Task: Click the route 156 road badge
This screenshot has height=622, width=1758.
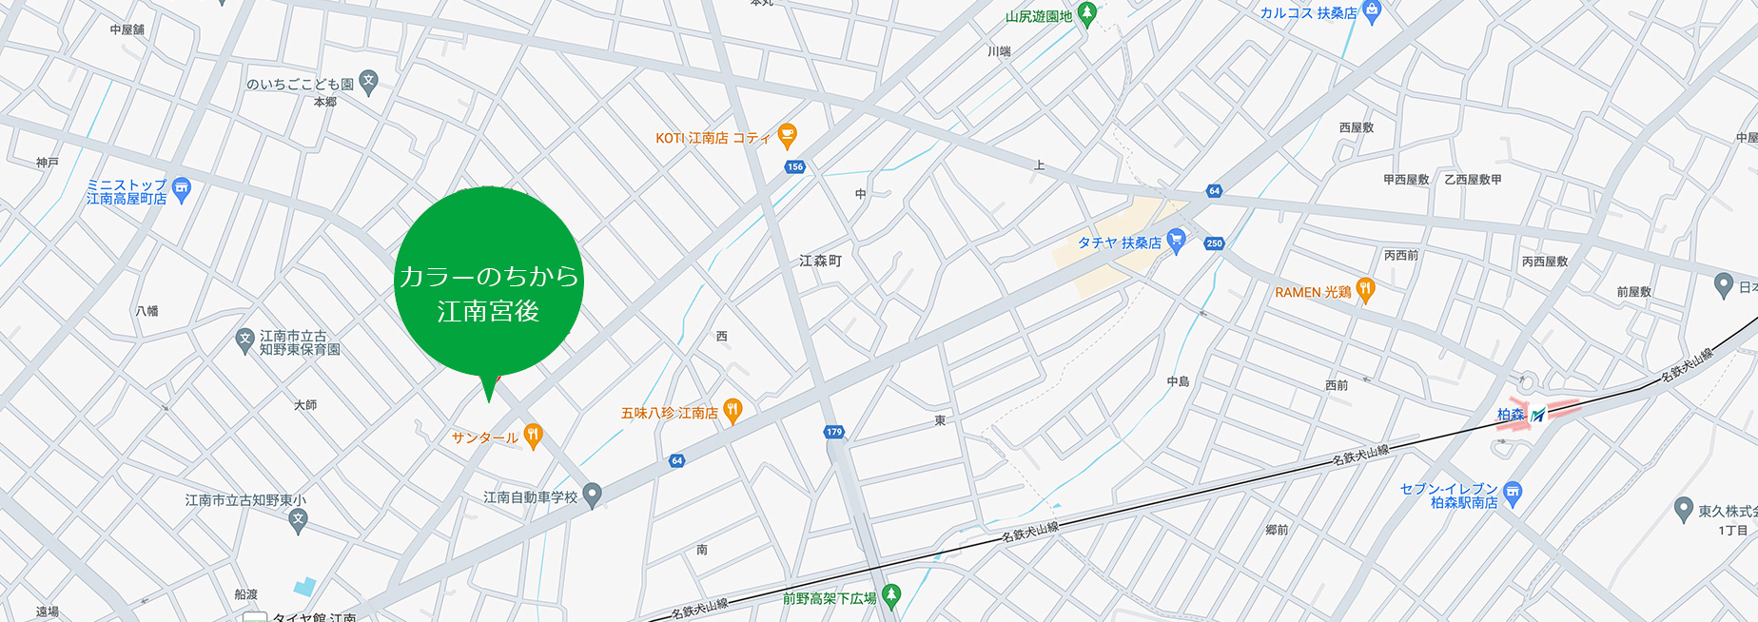Action: 795,166
